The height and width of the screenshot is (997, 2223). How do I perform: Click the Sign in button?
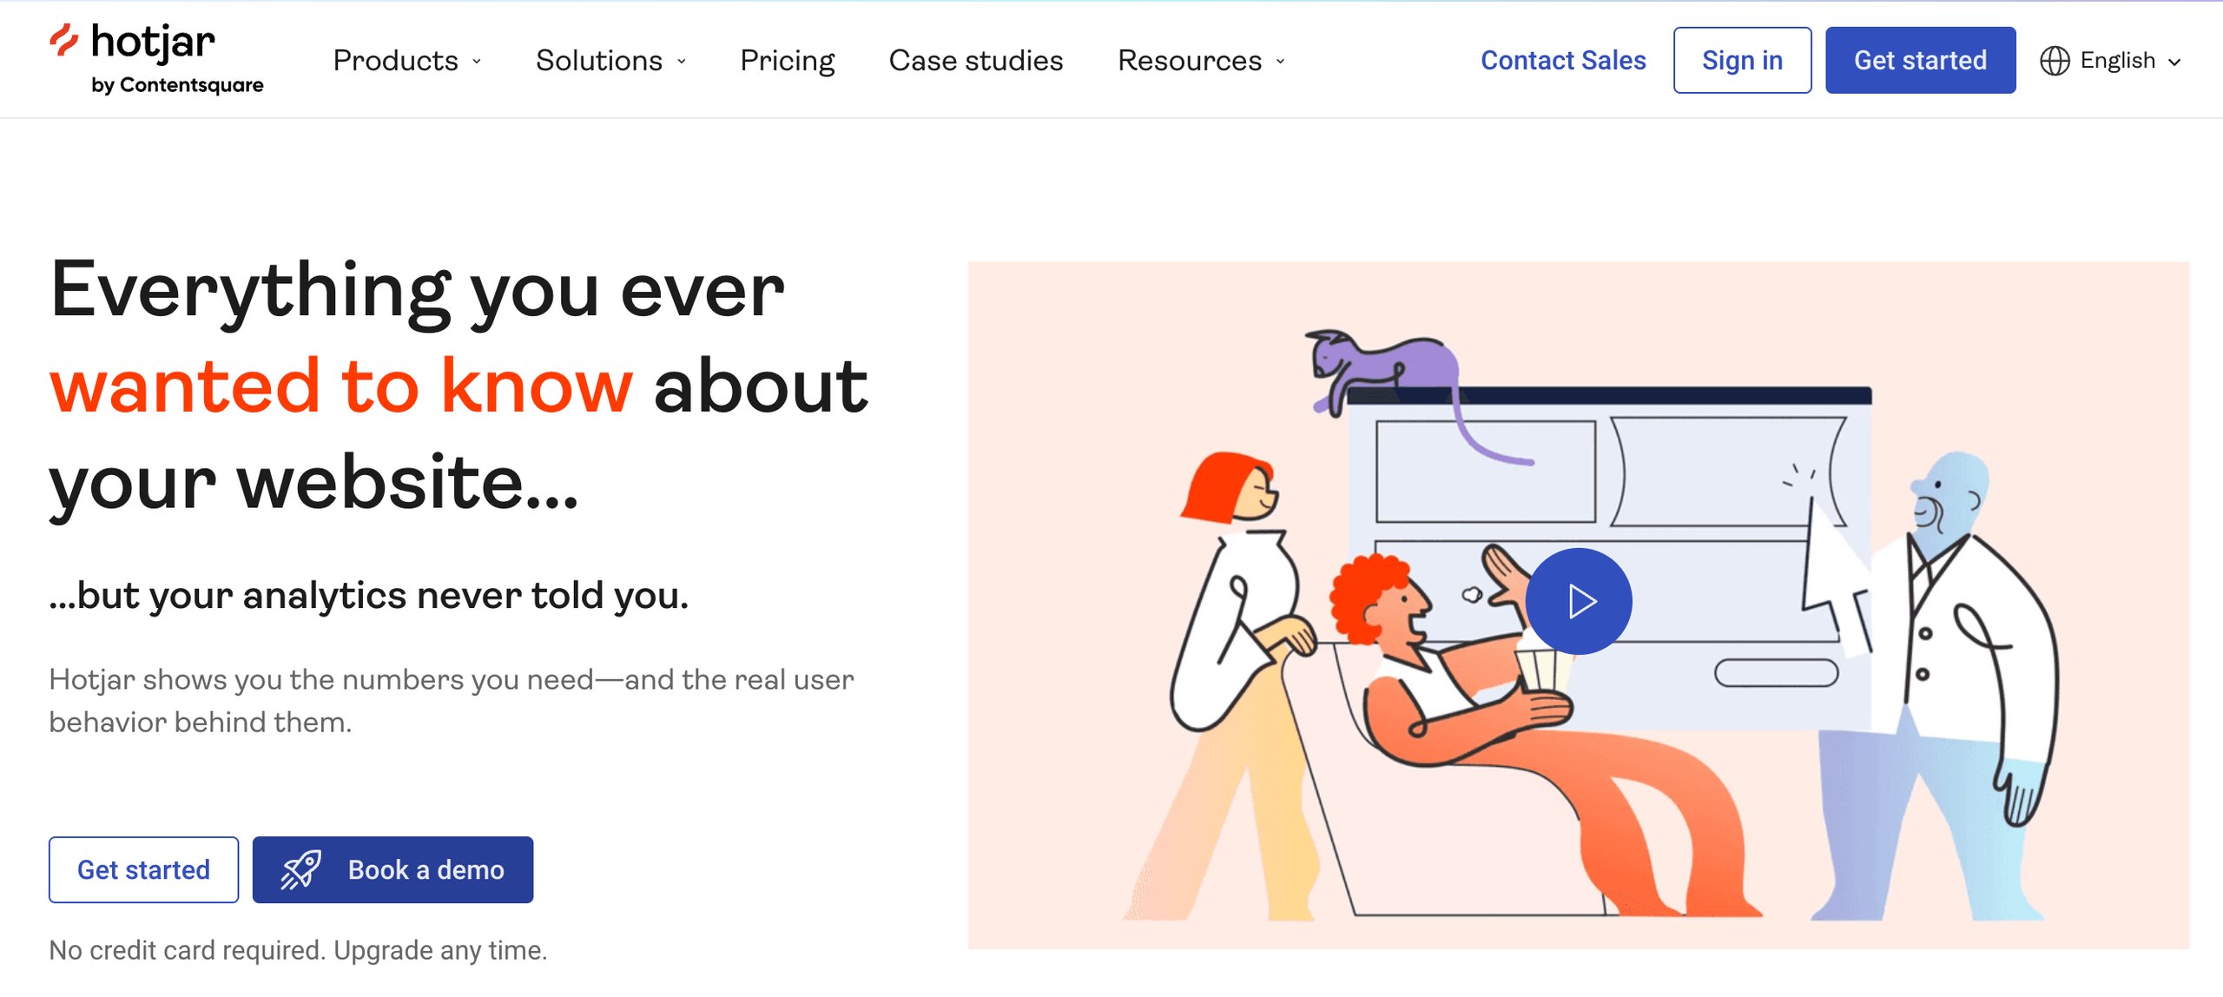(1743, 60)
